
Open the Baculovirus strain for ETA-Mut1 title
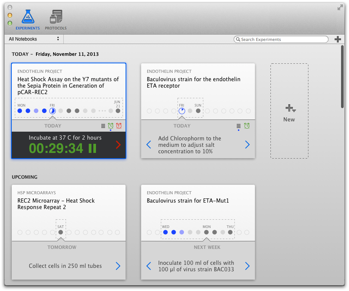pos(188,201)
